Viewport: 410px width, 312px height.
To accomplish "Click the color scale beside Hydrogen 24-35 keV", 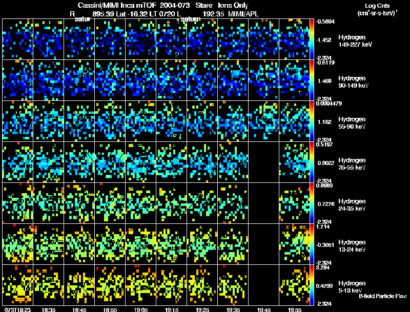I will (x=312, y=203).
